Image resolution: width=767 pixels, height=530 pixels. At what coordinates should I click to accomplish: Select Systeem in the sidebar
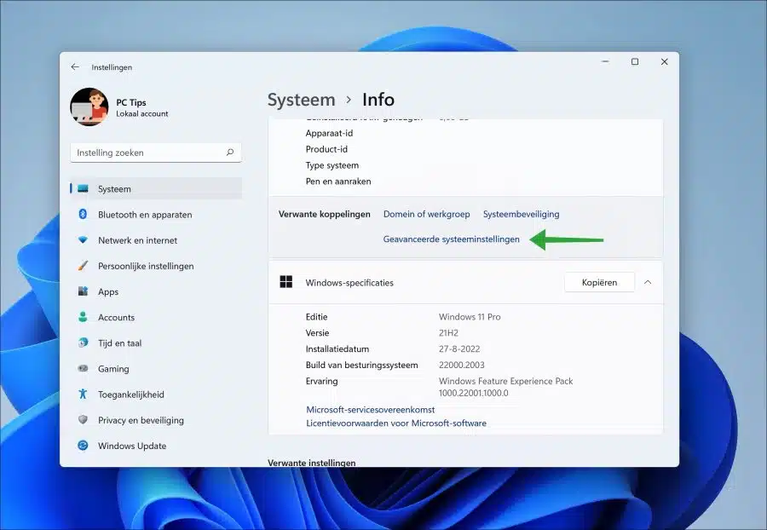coord(156,188)
